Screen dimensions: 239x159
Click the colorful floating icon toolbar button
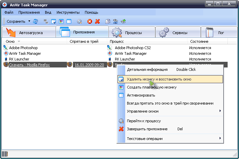pyautogui.click(x=61, y=21)
